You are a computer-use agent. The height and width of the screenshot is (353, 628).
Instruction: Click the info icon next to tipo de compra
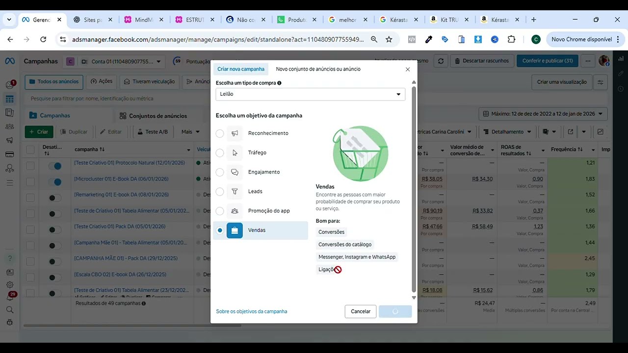[279, 83]
